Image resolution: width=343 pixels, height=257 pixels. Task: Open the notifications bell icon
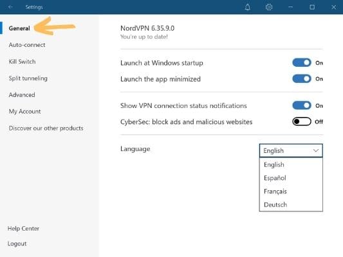247,7
